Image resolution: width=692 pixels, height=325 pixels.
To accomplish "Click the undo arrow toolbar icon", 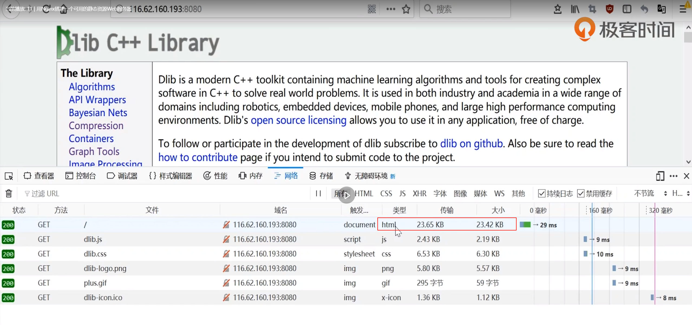I will click(x=644, y=9).
